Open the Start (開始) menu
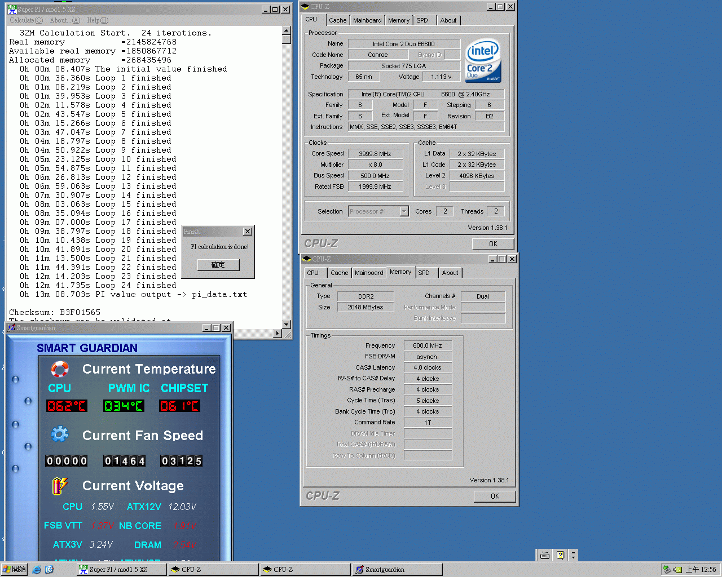 coord(14,570)
